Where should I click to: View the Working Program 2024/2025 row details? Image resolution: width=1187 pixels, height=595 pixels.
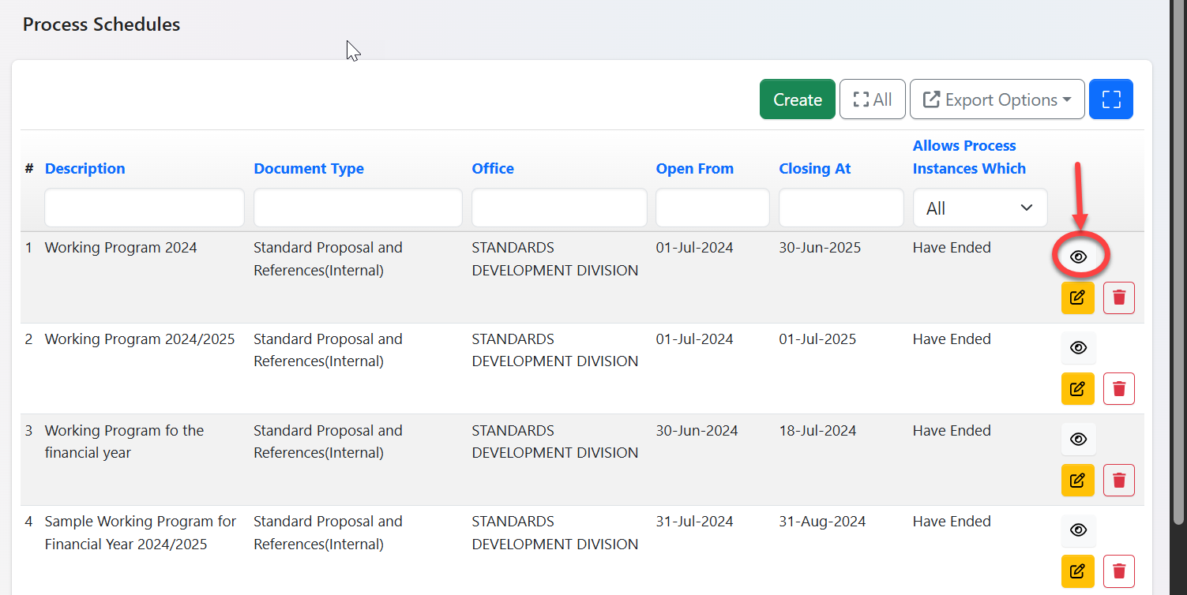coord(1078,347)
